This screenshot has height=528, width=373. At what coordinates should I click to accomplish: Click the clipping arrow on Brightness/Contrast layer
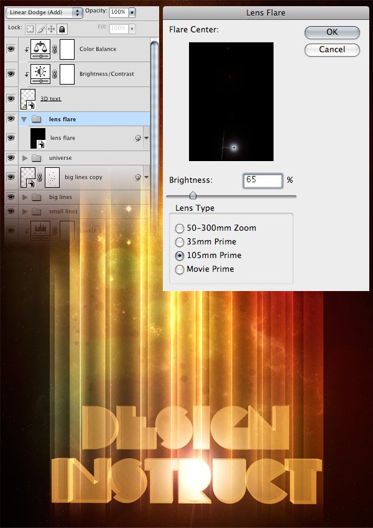point(27,75)
